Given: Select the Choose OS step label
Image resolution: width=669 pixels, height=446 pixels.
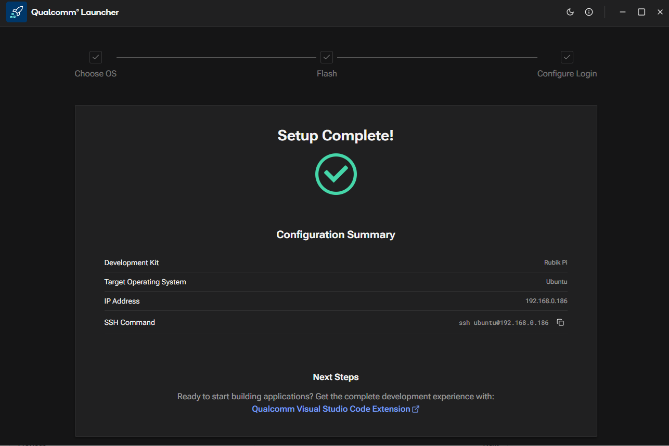Looking at the screenshot, I should pyautogui.click(x=96, y=74).
